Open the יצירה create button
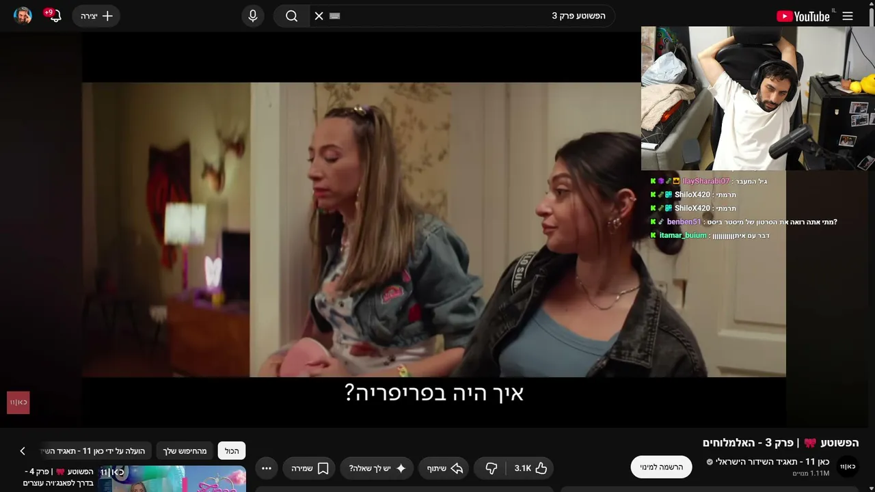 click(96, 16)
